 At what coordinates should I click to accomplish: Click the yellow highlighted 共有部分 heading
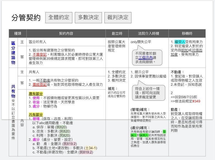coord(36,114)
